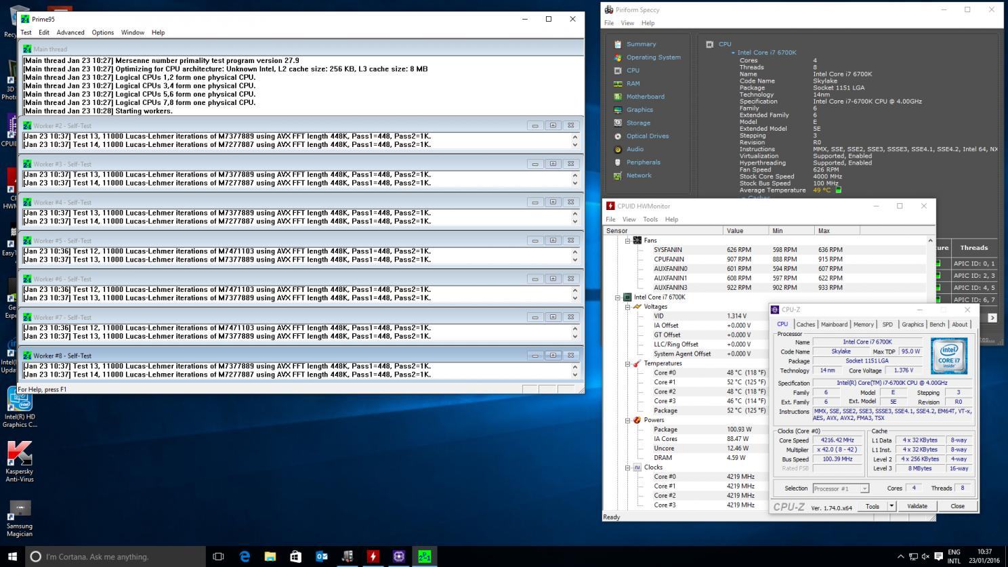This screenshot has width=1008, height=567.
Task: Select Storage in Speccy's sidebar
Action: pyautogui.click(x=638, y=123)
